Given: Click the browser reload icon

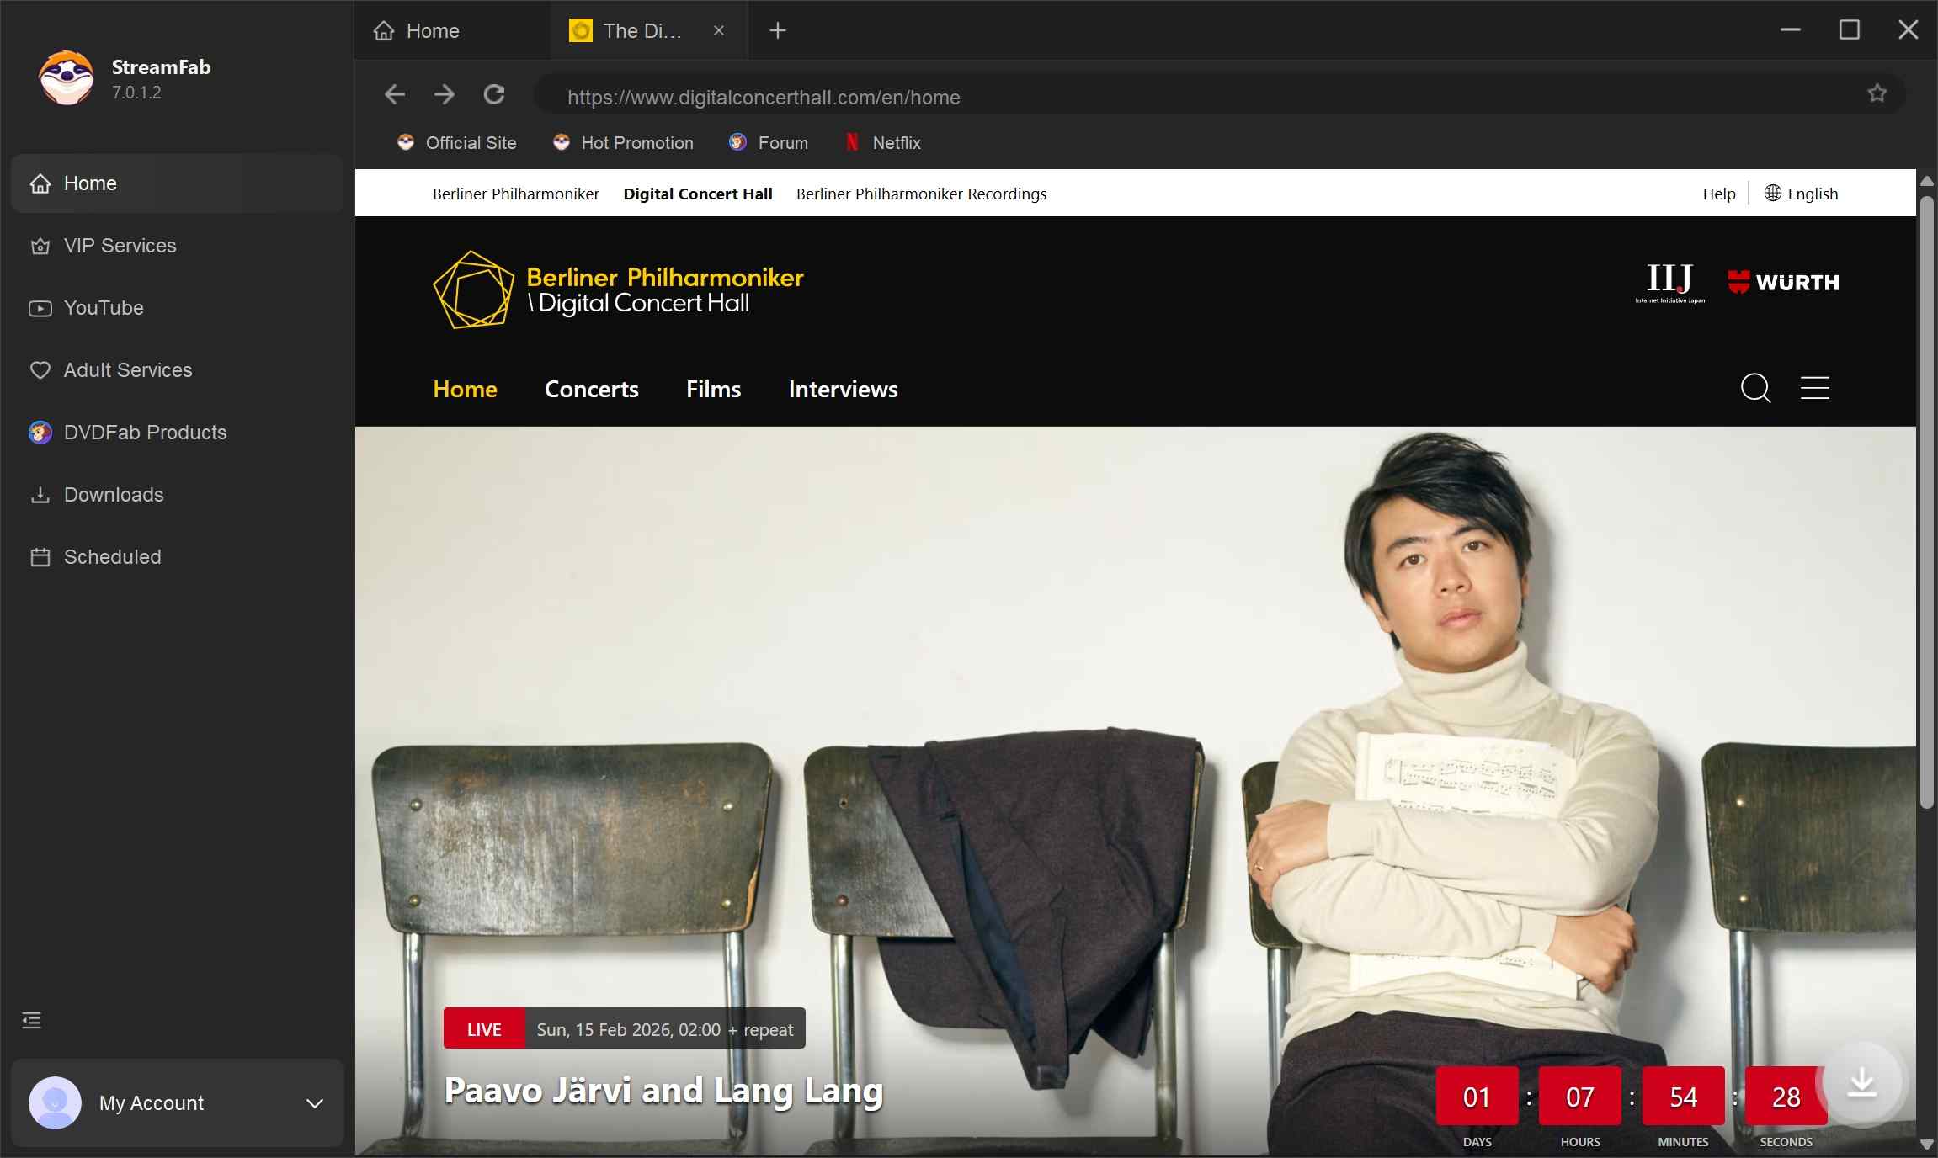Looking at the screenshot, I should (494, 94).
